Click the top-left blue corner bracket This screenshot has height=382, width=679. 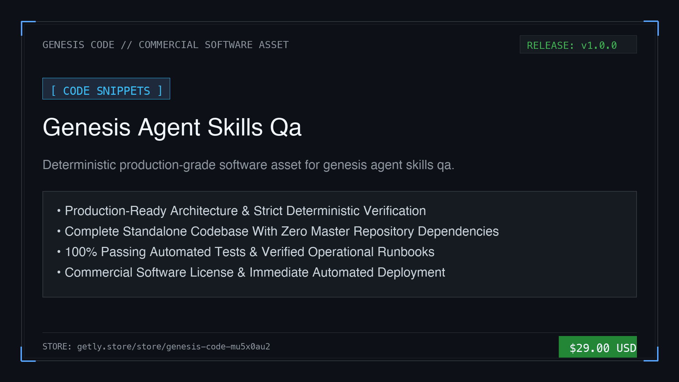coord(28,28)
